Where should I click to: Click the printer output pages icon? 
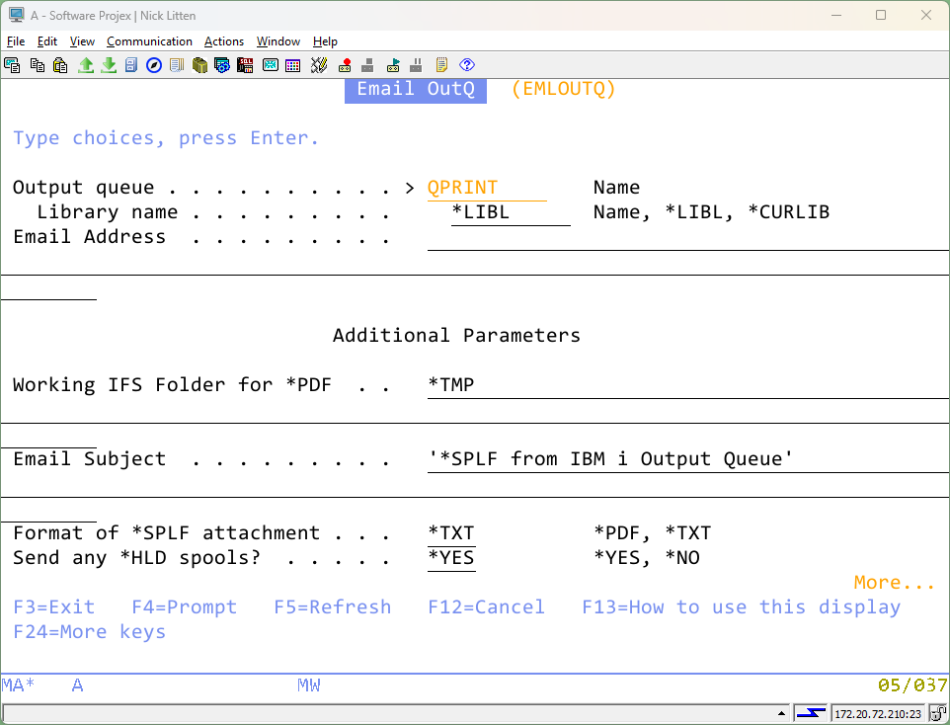177,65
